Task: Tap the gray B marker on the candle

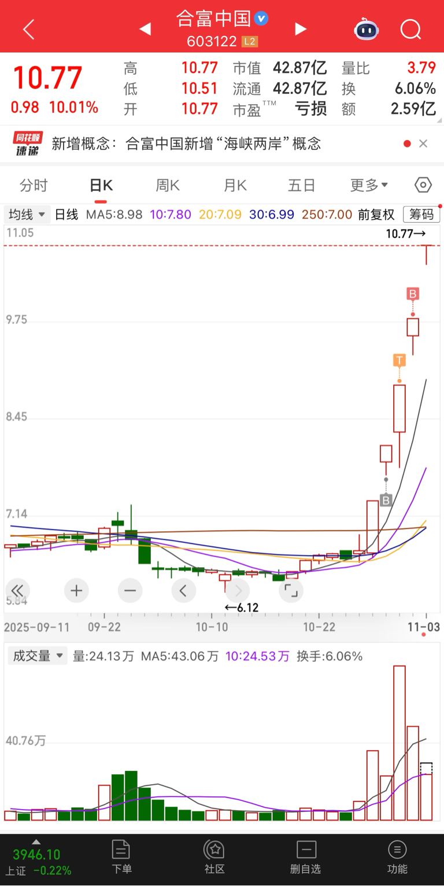Action: tap(386, 500)
